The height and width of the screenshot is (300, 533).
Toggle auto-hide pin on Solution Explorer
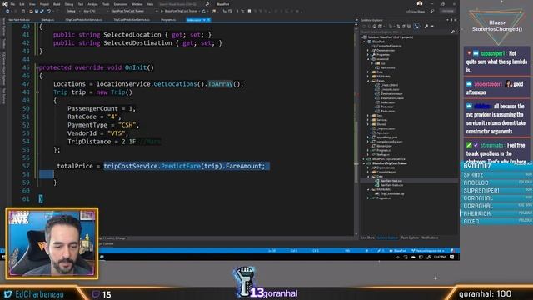pos(451,20)
